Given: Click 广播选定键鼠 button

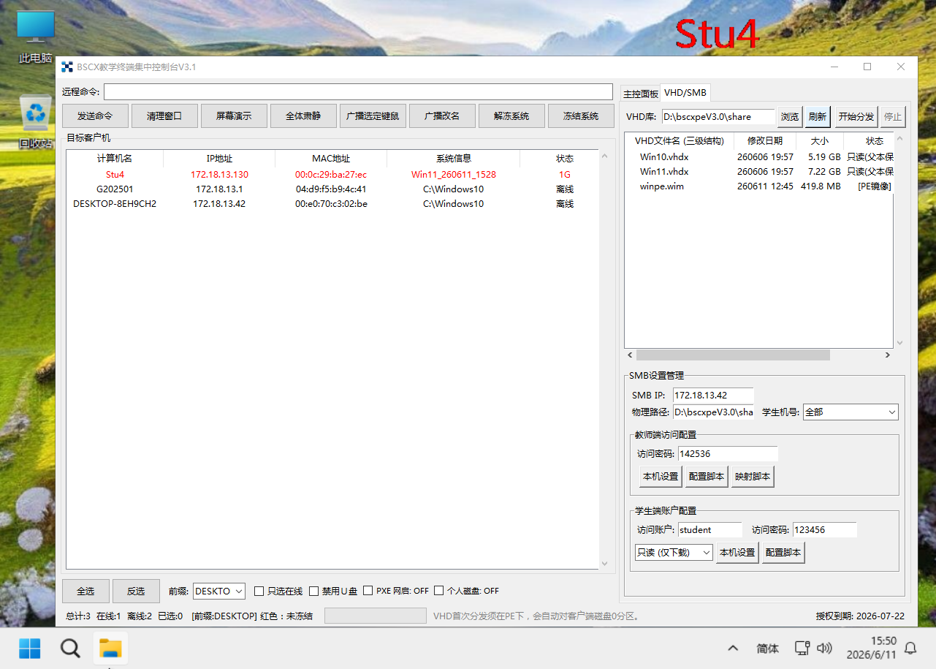Looking at the screenshot, I should point(373,116).
